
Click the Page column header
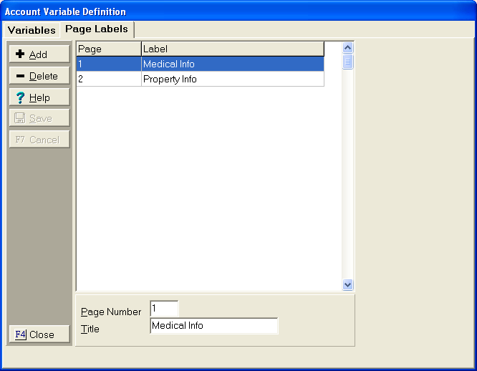click(108, 49)
